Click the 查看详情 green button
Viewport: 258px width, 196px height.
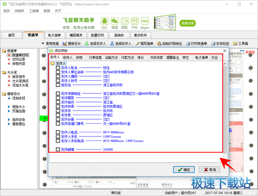pyautogui.click(x=187, y=23)
